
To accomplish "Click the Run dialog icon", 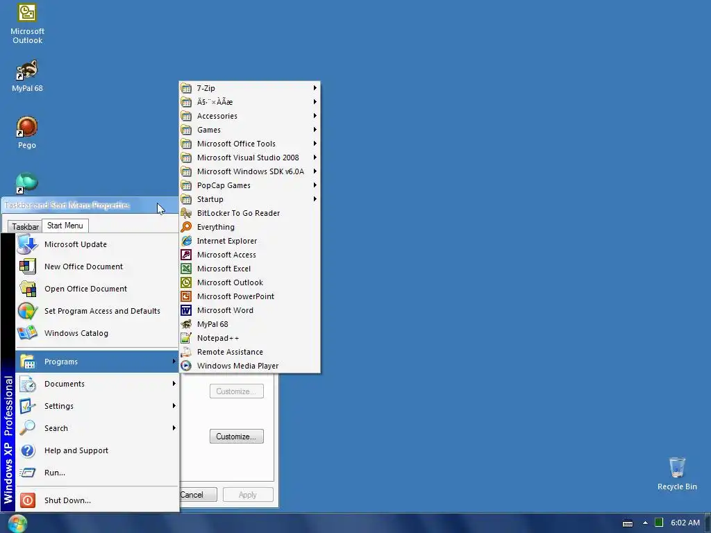I will (28, 473).
